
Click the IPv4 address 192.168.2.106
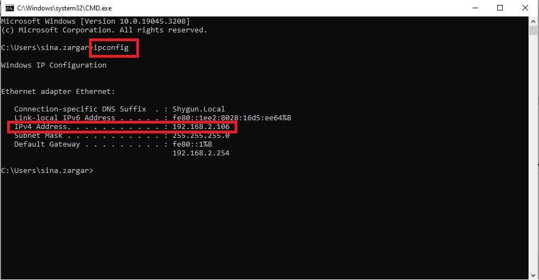[x=201, y=126]
